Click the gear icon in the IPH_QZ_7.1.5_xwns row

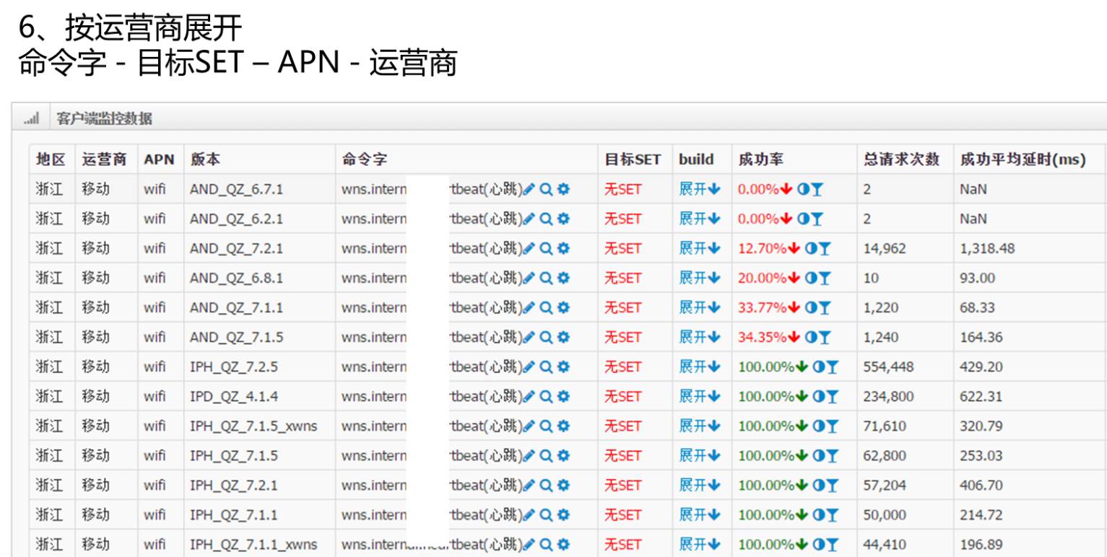pyautogui.click(x=563, y=426)
